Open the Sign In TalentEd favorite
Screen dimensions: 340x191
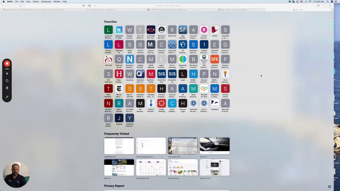click(130, 89)
